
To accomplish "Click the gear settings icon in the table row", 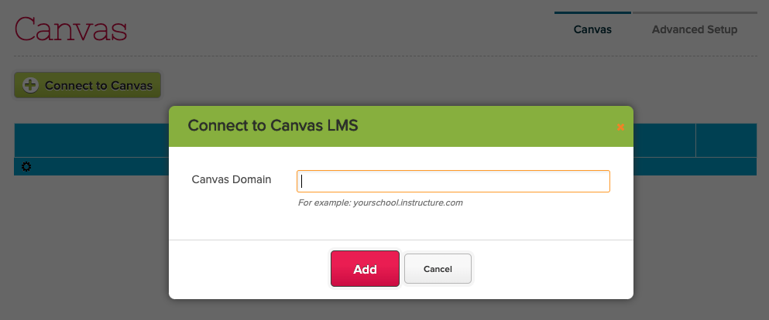I will (x=26, y=167).
